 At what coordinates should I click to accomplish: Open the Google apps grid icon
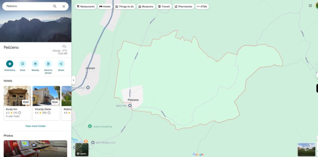pos(310,6)
